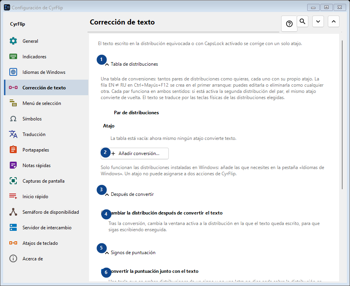
Task: Open search with the magnifier icon
Action: pos(303,21)
